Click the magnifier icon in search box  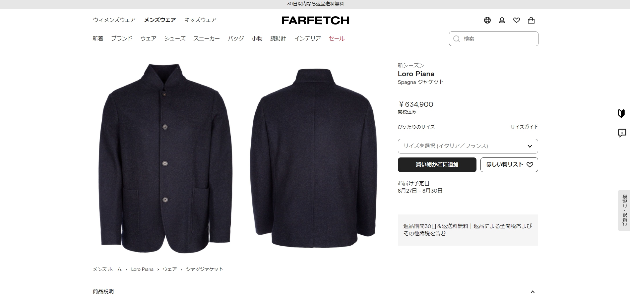pos(457,39)
